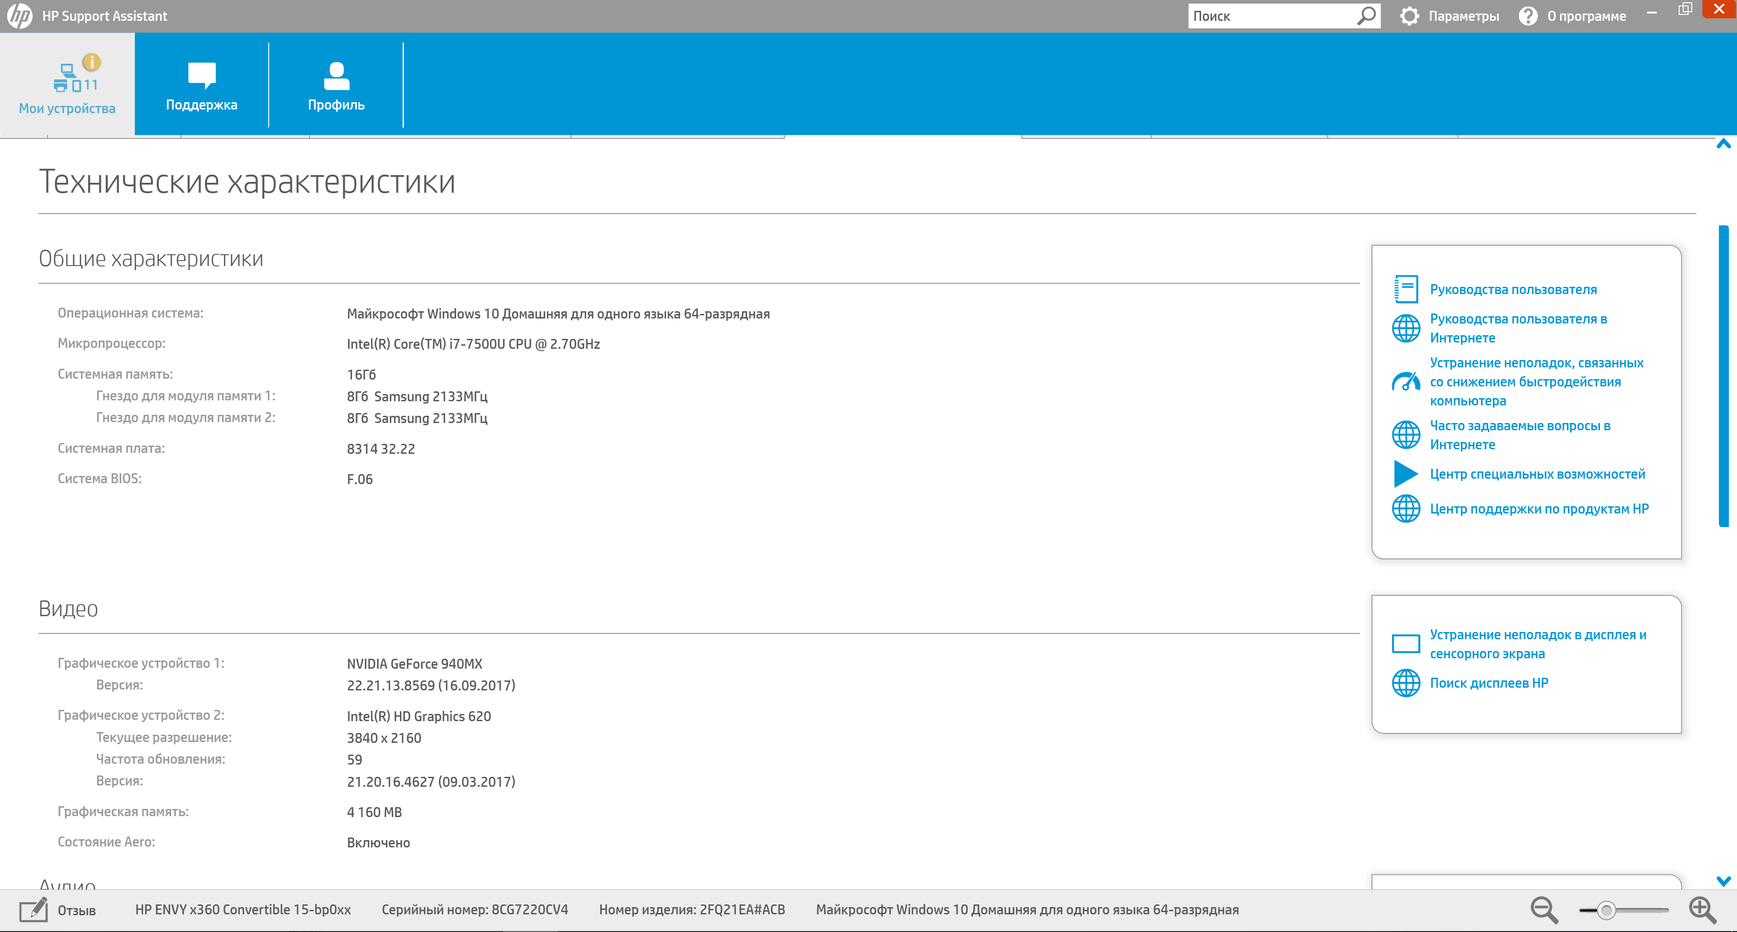
Task: Click the yellow info notification badge
Action: [92, 62]
